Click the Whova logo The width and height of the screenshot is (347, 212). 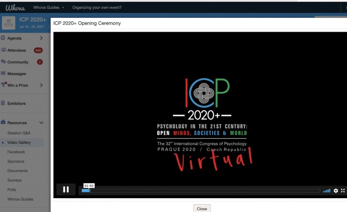click(15, 8)
